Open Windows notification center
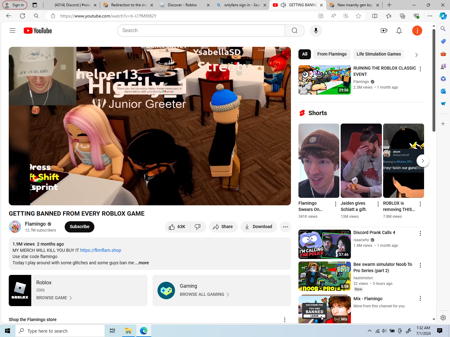The height and width of the screenshot is (337, 450). [440, 331]
